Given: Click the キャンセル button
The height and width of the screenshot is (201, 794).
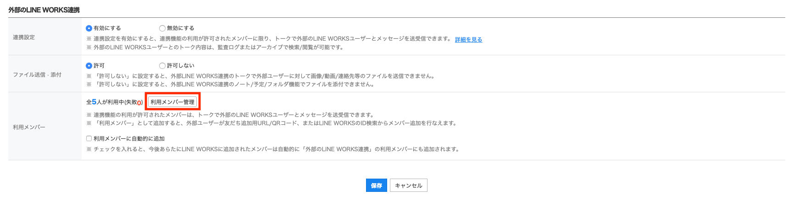Looking at the screenshot, I should [408, 185].
